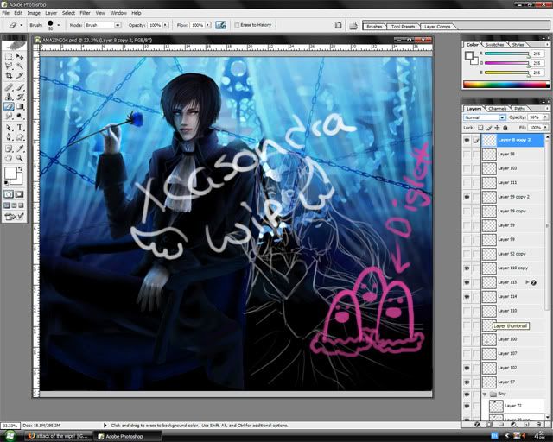Viewport: 553px width, 442px height.
Task: Click the Windows Start button
Action: pyautogui.click(x=9, y=436)
